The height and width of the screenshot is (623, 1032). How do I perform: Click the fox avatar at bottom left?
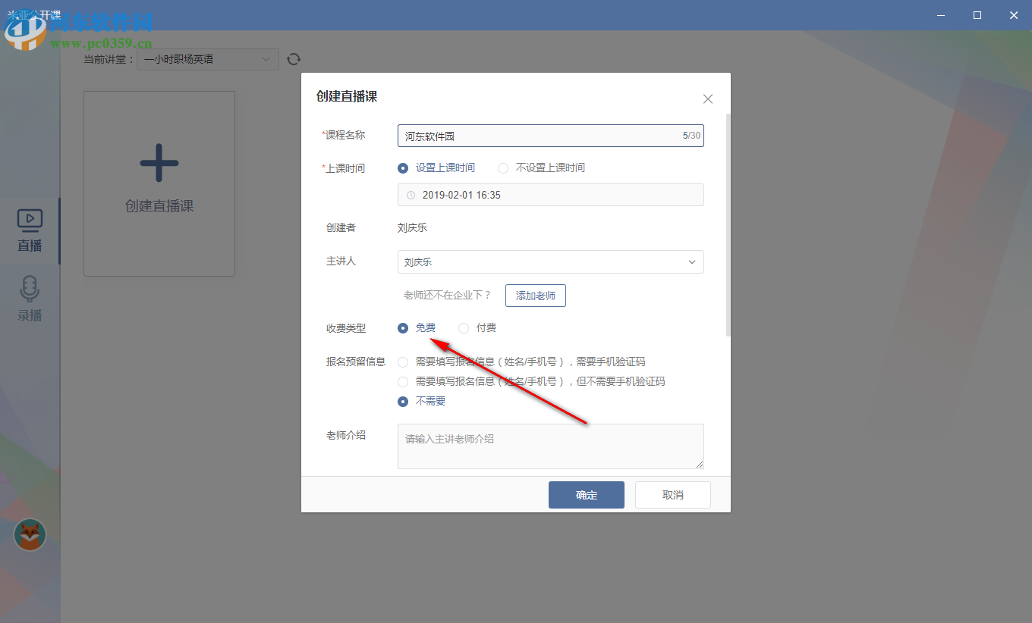29,535
